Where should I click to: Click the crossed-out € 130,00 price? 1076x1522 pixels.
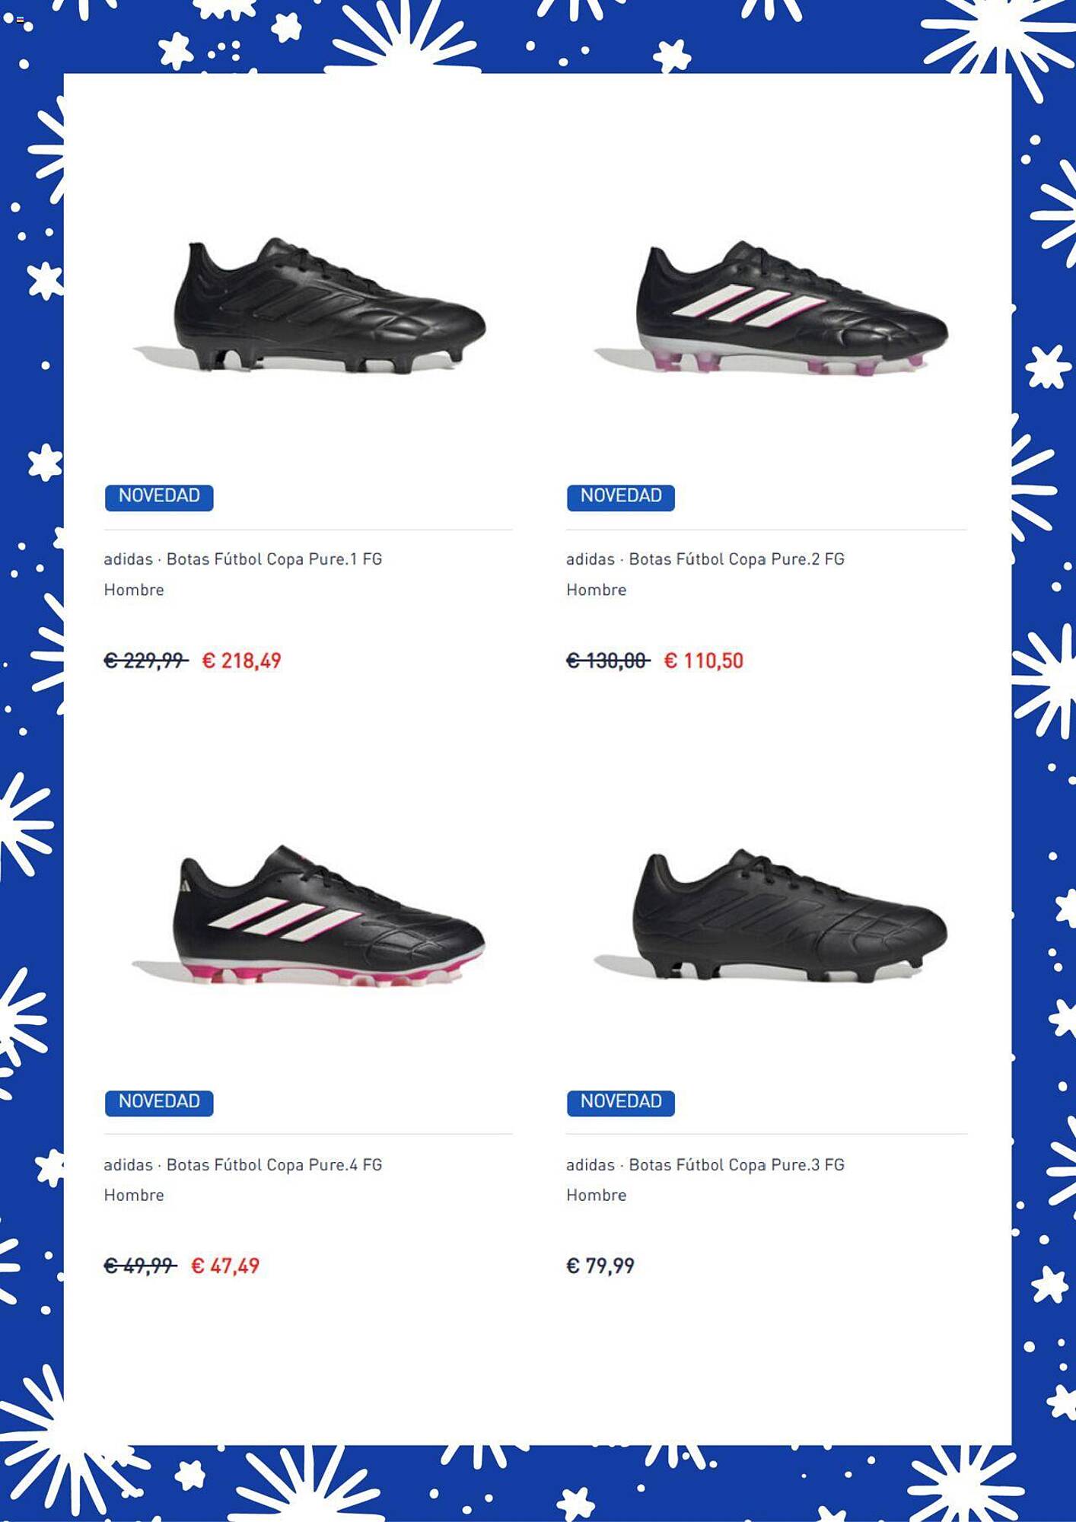[x=608, y=661]
